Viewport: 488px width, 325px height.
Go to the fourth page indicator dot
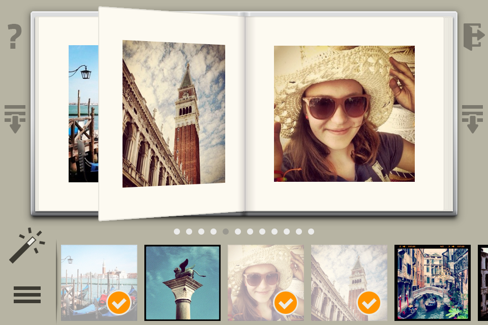pos(213,232)
